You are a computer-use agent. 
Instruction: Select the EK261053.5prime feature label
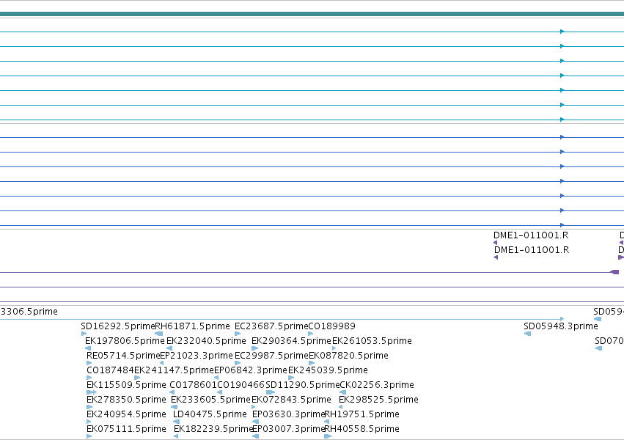pyautogui.click(x=372, y=341)
